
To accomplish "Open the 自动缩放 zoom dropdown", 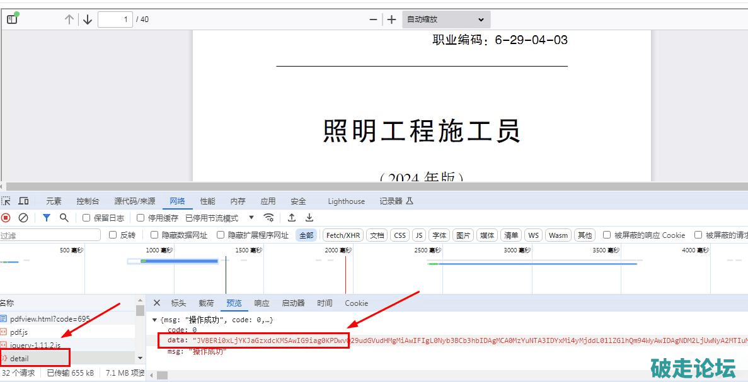I will pyautogui.click(x=446, y=20).
